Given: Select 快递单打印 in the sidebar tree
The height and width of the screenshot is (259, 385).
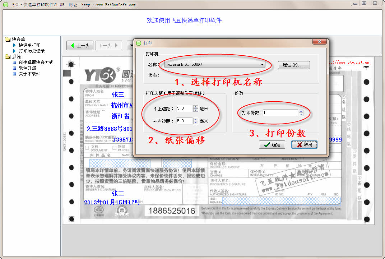Looking at the screenshot, I should tap(29, 45).
